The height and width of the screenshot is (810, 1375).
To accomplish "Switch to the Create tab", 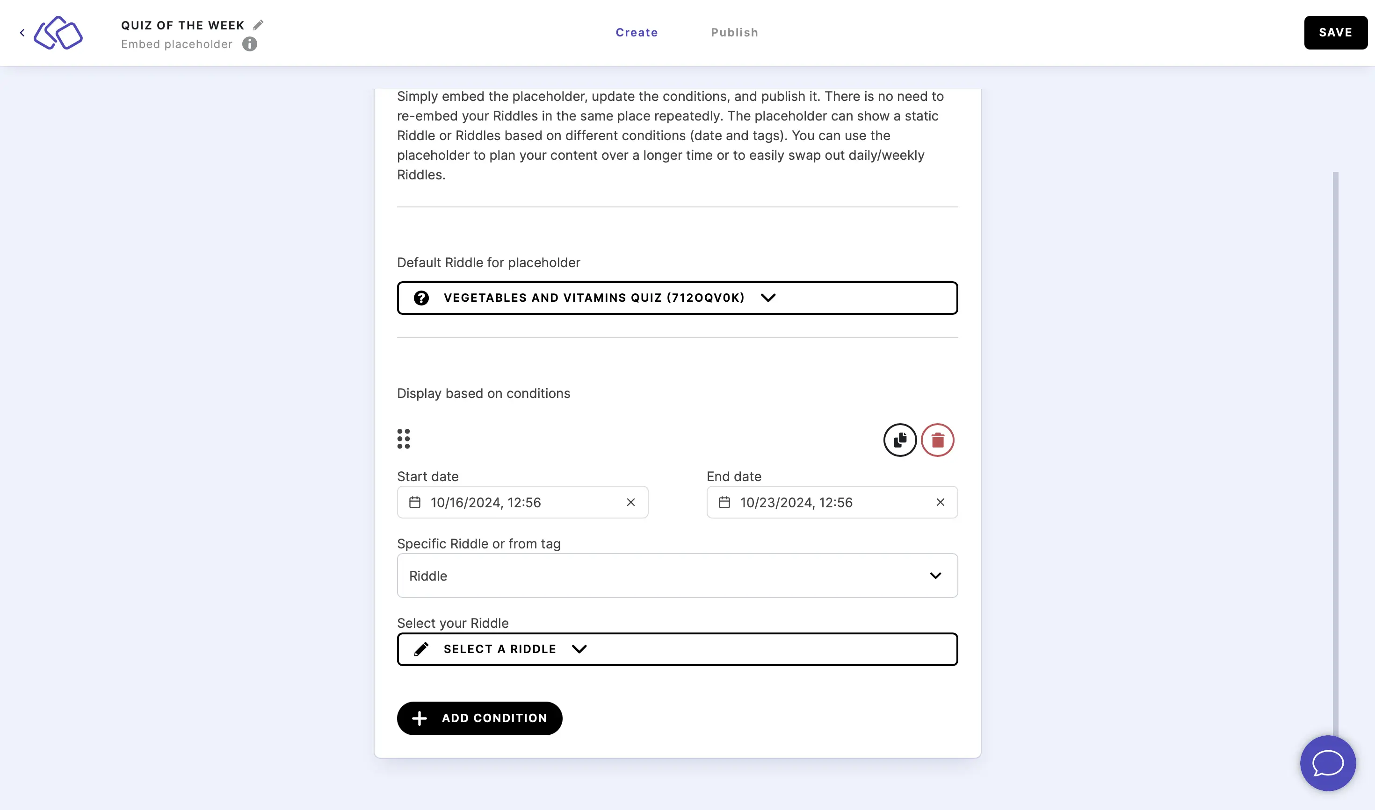I will point(637,32).
